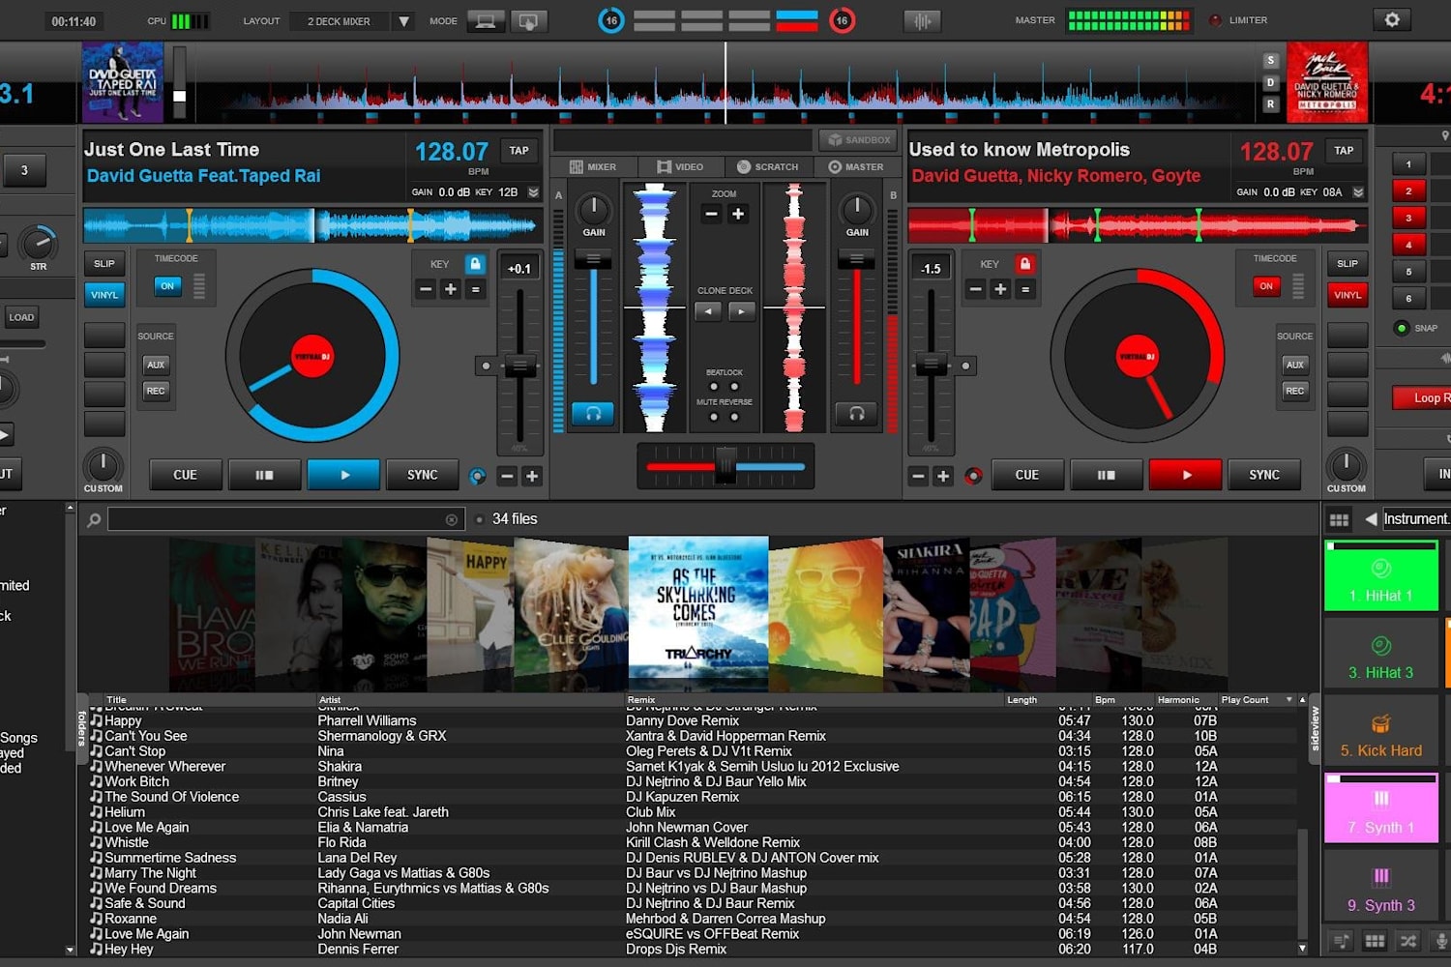Screen dimensions: 1451x967
Task: Zoom in waveform with plus button
Action: tap(738, 214)
